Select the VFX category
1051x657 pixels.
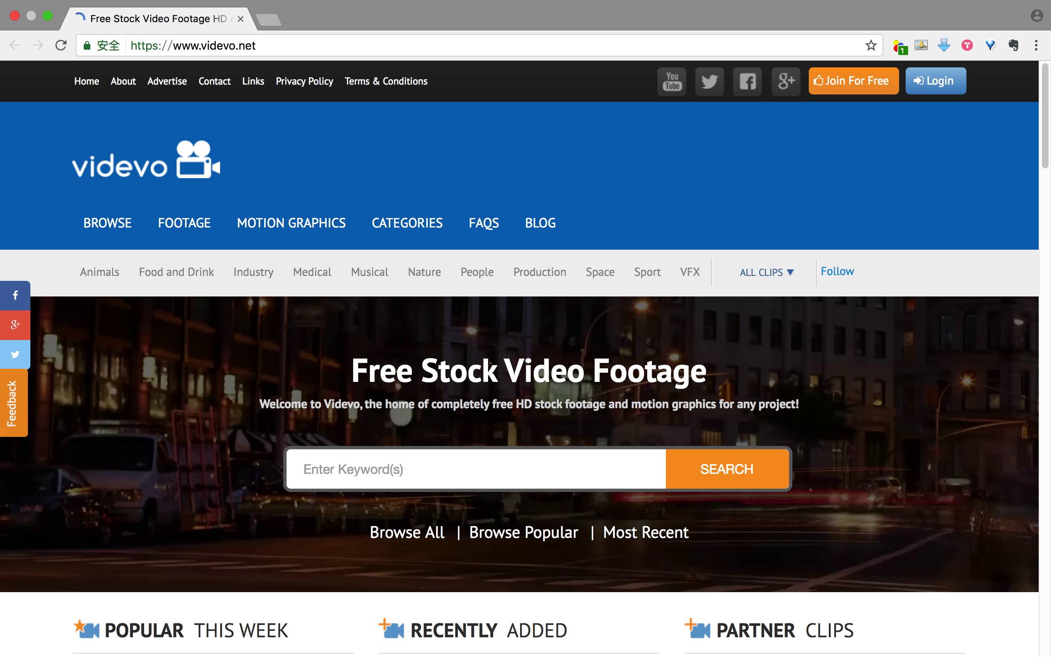690,272
